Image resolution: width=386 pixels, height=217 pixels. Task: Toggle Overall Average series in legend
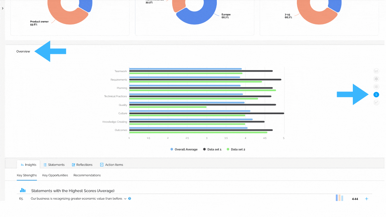pyautogui.click(x=184, y=149)
